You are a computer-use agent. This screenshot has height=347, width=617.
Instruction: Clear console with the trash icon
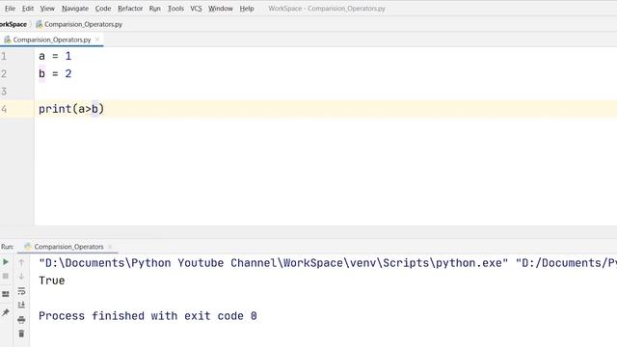click(21, 334)
